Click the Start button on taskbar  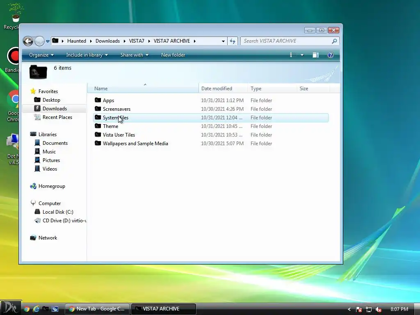tap(11, 308)
